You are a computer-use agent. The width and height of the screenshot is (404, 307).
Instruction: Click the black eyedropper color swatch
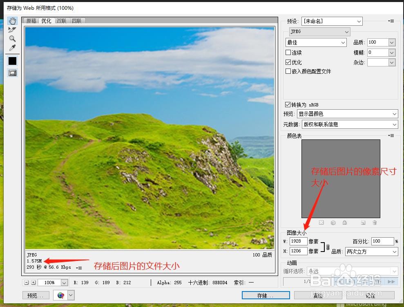(12, 61)
